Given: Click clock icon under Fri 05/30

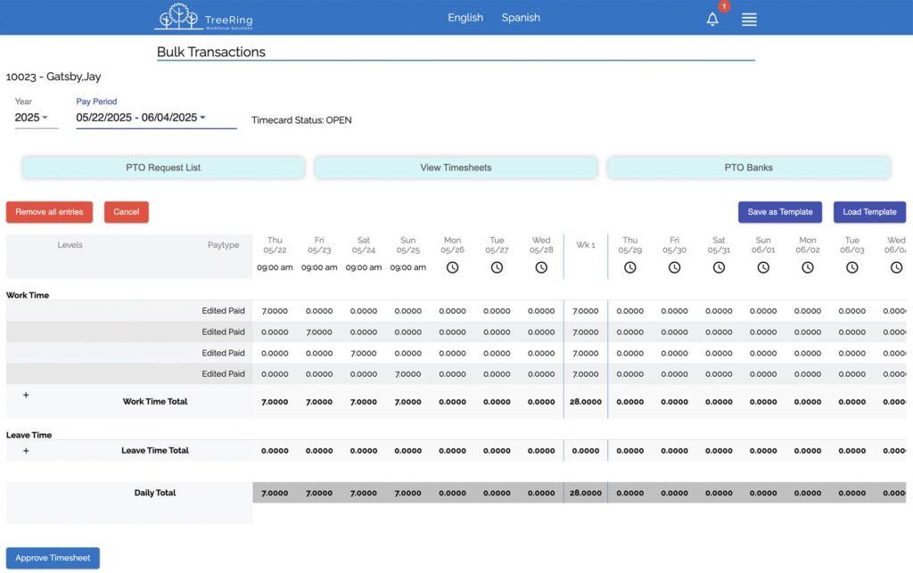Looking at the screenshot, I should tap(675, 267).
